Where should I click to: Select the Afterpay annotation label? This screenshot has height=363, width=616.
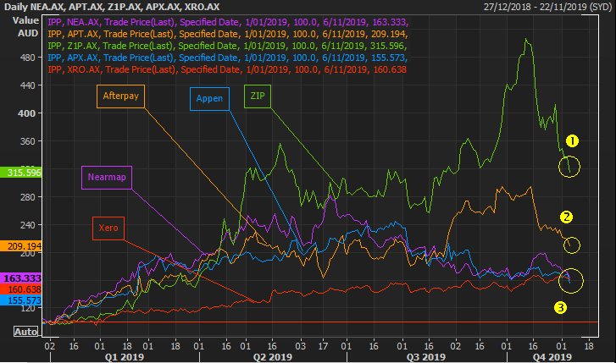(x=120, y=96)
